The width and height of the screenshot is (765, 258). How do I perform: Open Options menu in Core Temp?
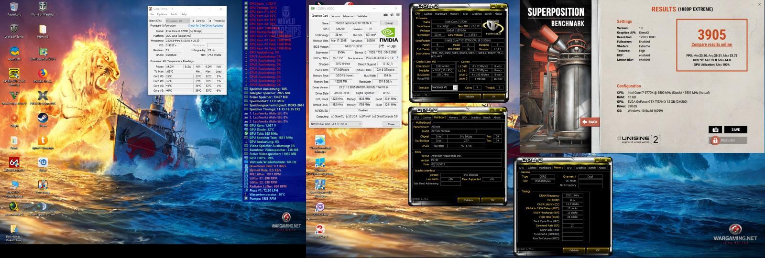[162, 14]
